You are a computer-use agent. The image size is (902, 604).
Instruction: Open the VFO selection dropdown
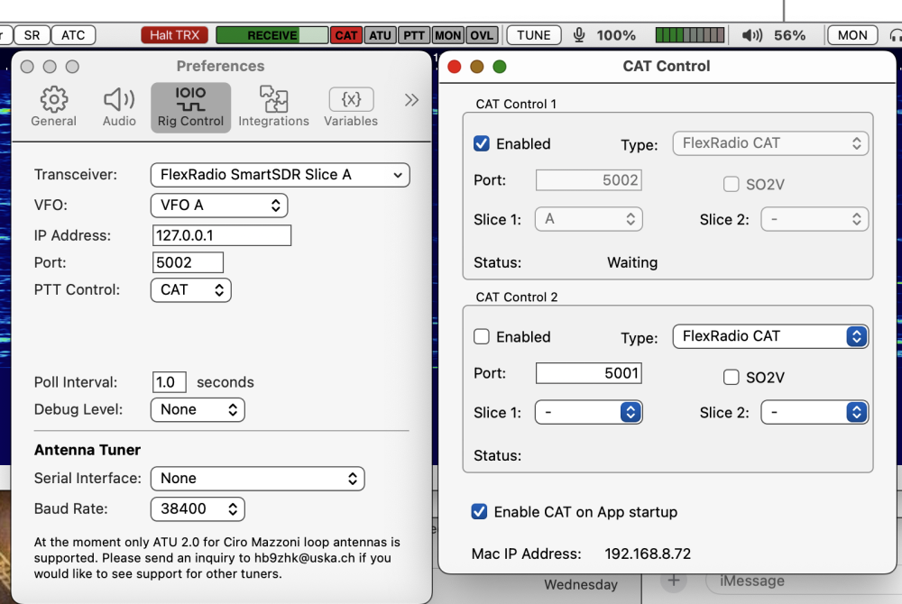tap(219, 206)
